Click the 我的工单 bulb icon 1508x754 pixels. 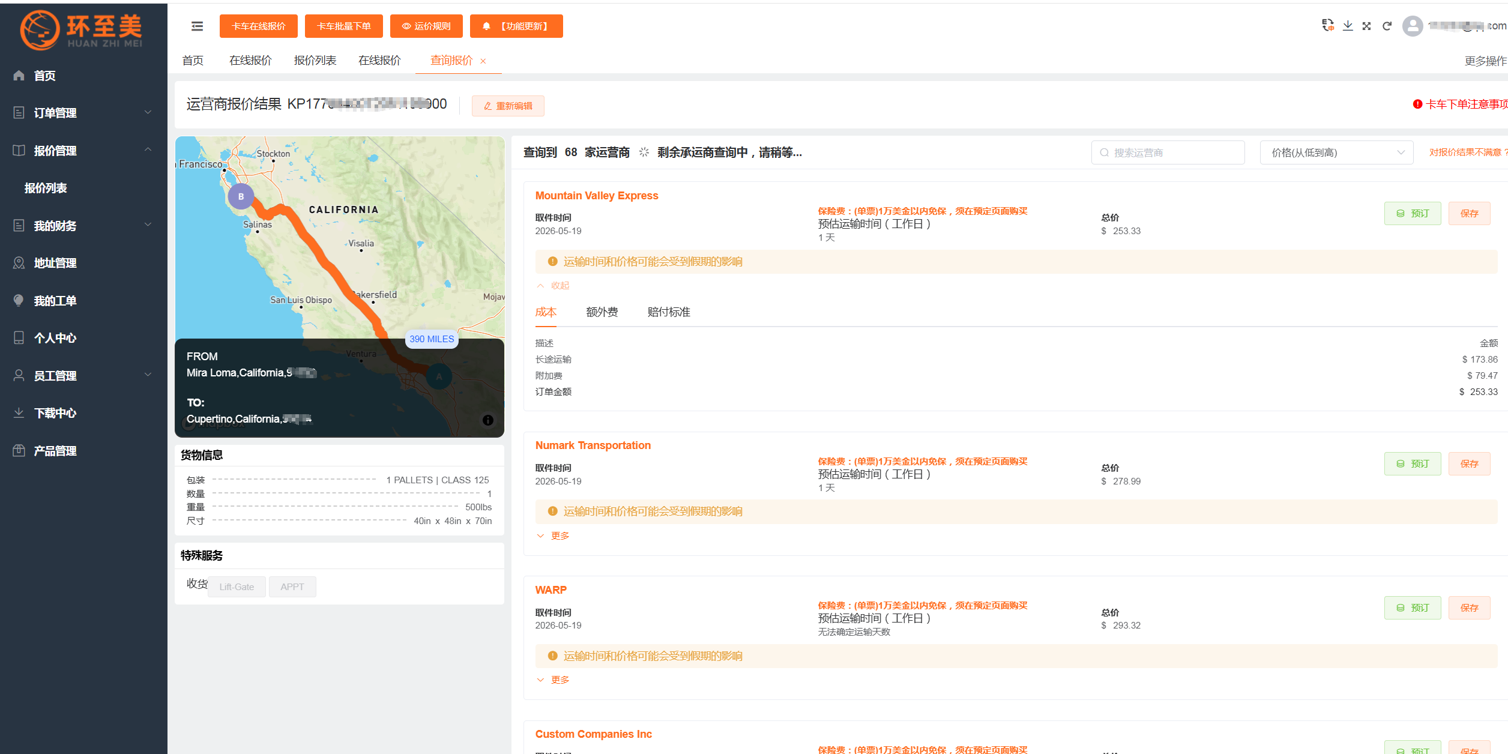[19, 301]
